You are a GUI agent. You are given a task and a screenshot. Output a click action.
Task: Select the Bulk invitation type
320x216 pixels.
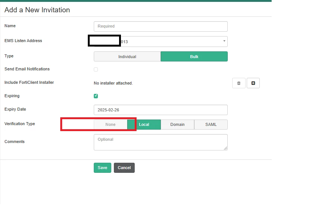click(194, 57)
